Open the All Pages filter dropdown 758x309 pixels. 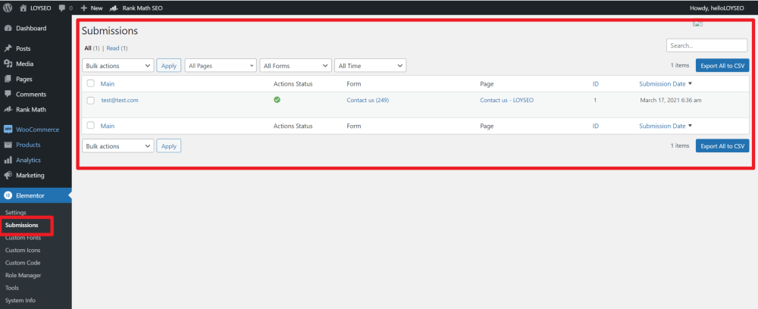(x=221, y=66)
